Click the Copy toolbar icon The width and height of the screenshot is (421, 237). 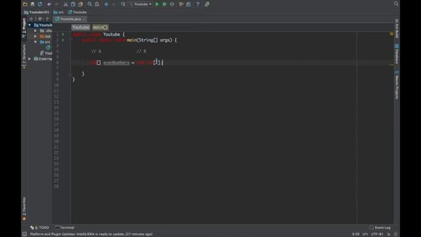(x=73, y=5)
